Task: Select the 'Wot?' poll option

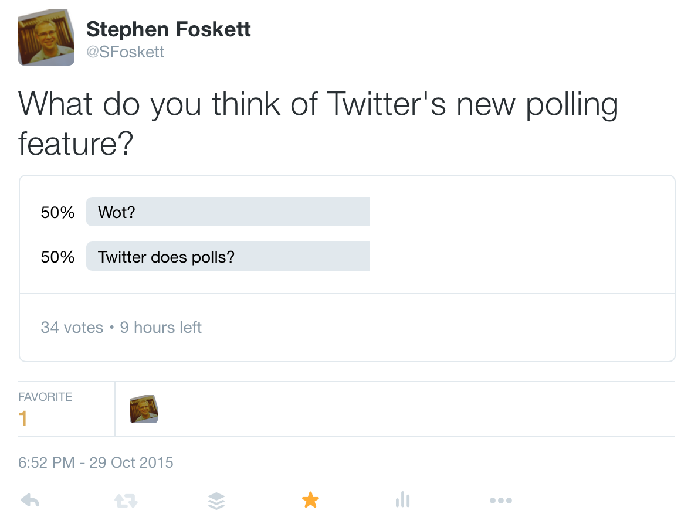Action: tap(228, 211)
